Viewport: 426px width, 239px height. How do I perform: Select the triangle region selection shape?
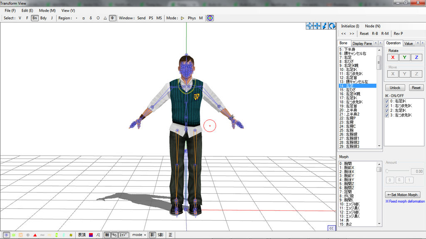(x=105, y=18)
